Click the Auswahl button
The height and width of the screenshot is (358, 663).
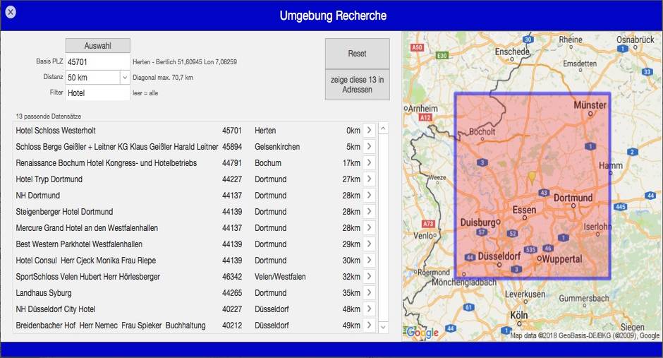coord(97,46)
